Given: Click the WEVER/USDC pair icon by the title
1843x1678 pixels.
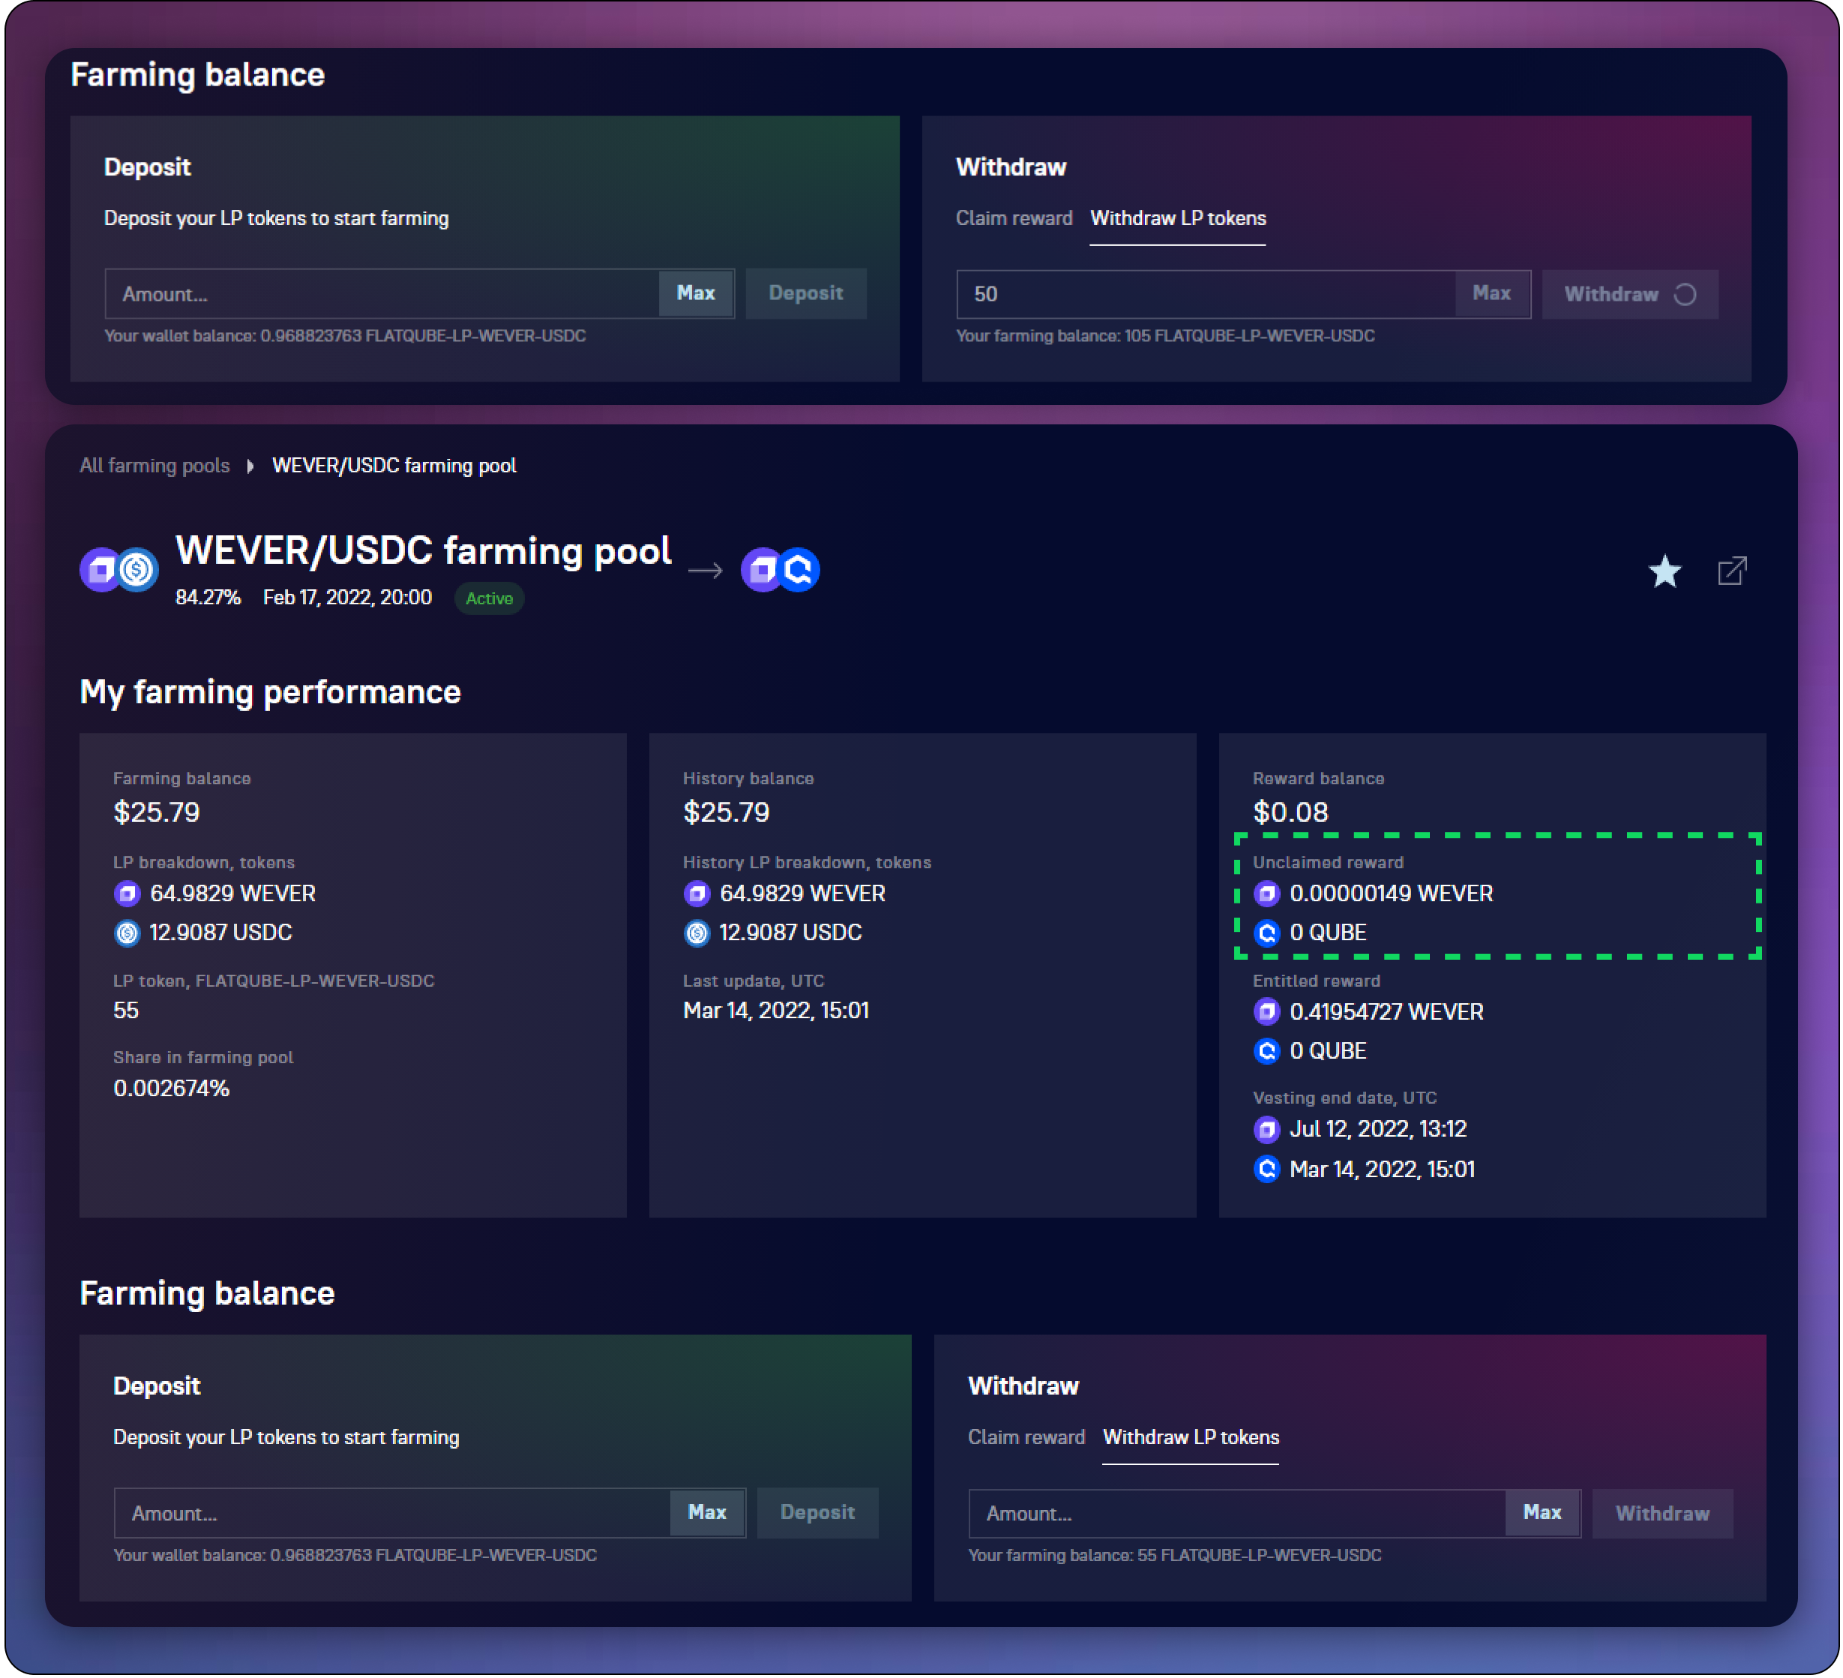Looking at the screenshot, I should point(119,571).
